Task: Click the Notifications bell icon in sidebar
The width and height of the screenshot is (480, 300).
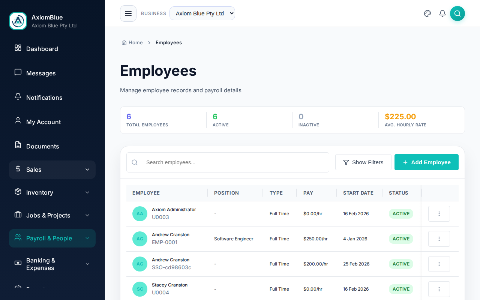Action: 18,96
